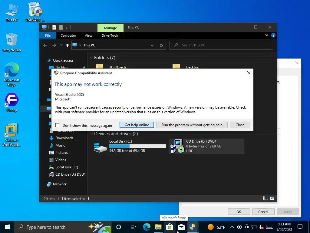Open Videos in navigation pane
Screen dimensions: 310x233
coord(61,160)
